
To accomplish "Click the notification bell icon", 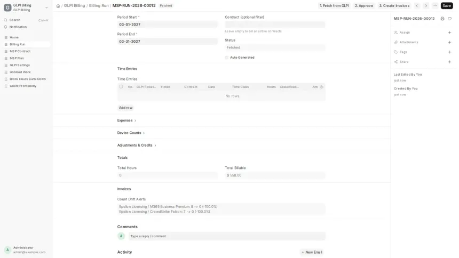I will coord(5,27).
